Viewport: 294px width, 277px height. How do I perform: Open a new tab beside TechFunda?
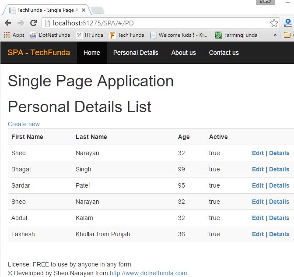pos(97,10)
